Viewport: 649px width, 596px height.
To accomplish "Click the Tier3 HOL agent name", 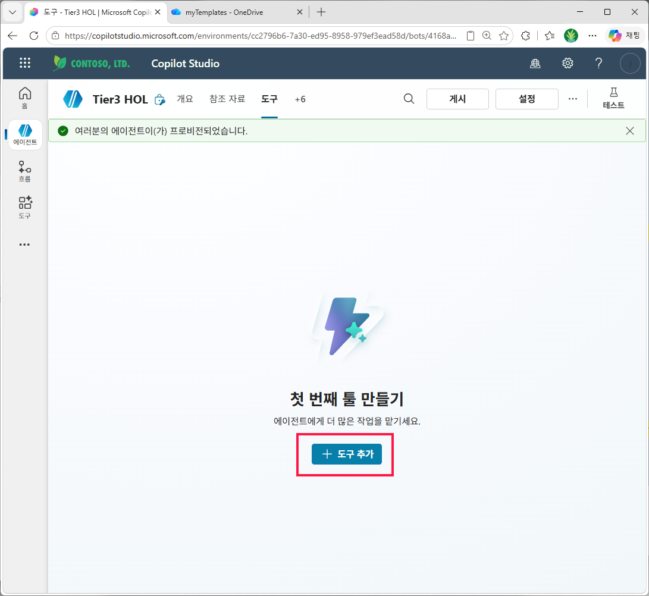I will 120,99.
